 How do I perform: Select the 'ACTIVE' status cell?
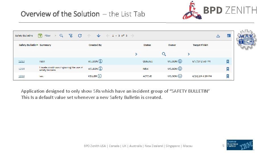(x=147, y=76)
